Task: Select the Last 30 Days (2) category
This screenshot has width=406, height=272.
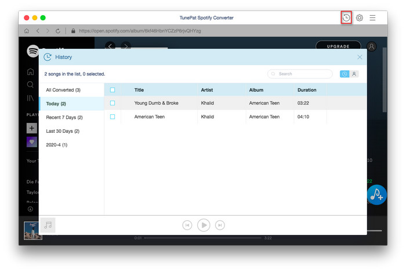Action: [71, 131]
